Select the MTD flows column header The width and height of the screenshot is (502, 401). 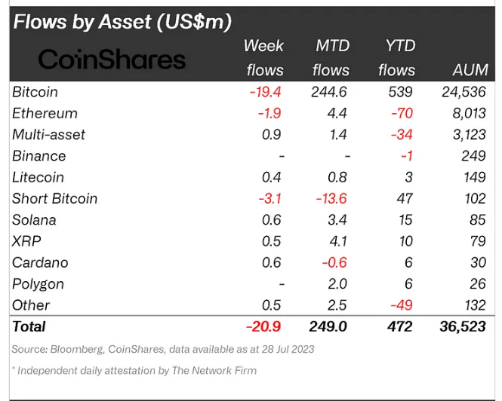click(x=332, y=57)
